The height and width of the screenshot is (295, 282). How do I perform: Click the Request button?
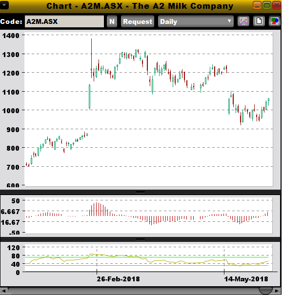(x=138, y=21)
